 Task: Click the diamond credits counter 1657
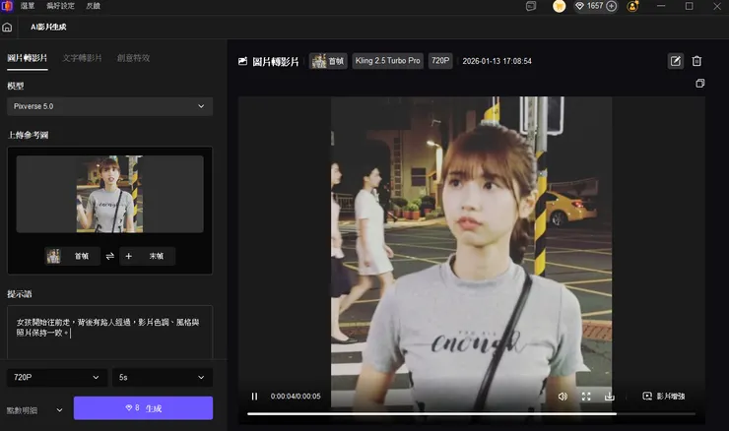tap(589, 6)
